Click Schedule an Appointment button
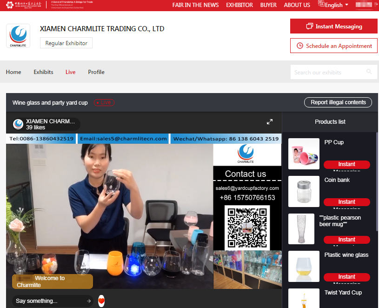Image resolution: width=379 pixels, height=308 pixels. 333,46
